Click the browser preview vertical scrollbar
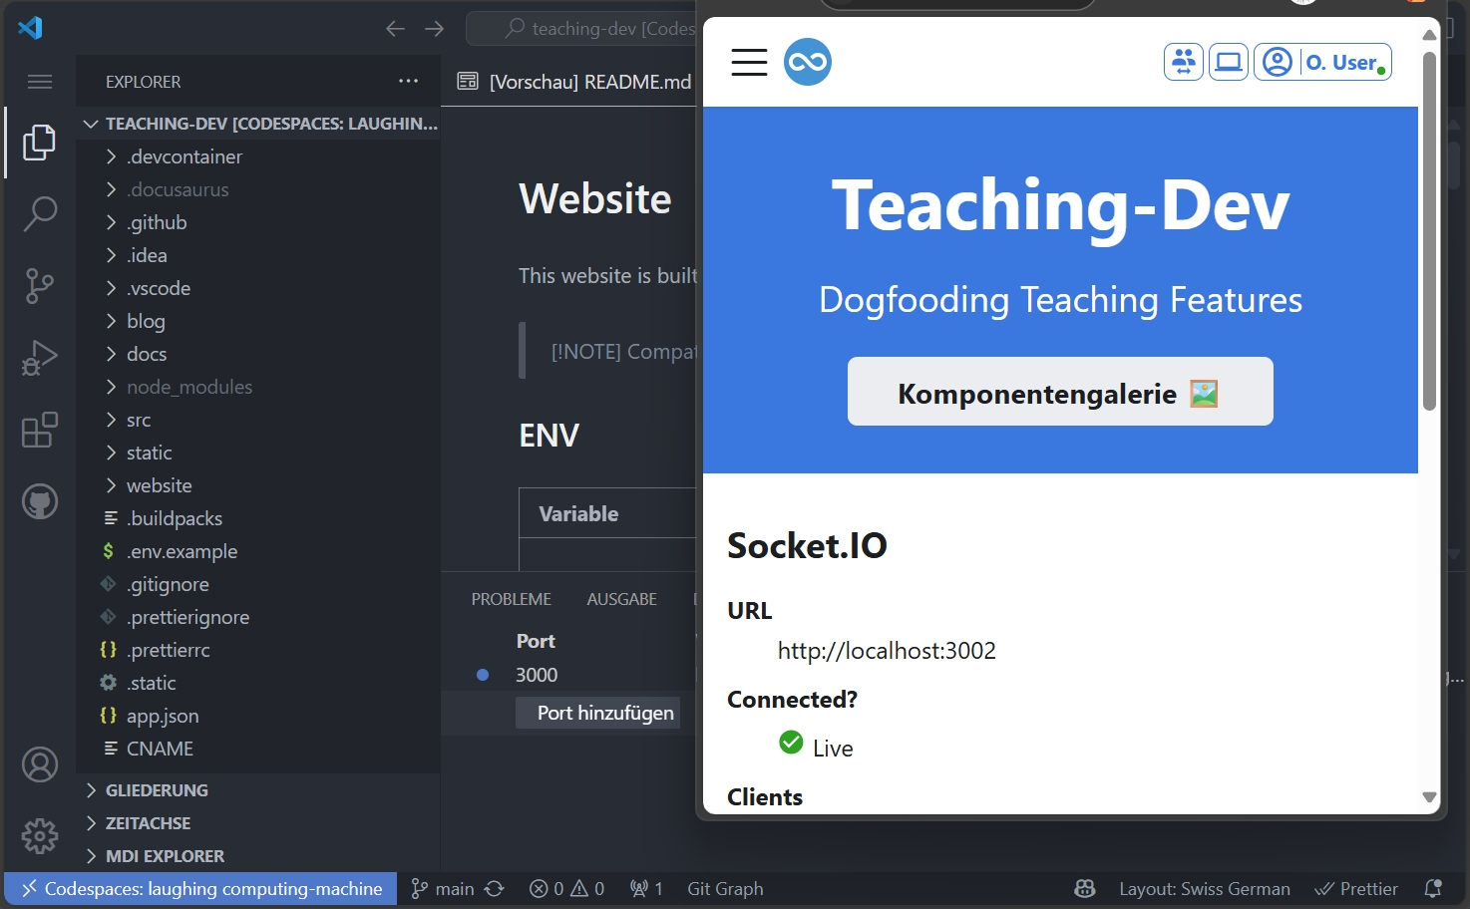The height and width of the screenshot is (909, 1470). tap(1429, 229)
